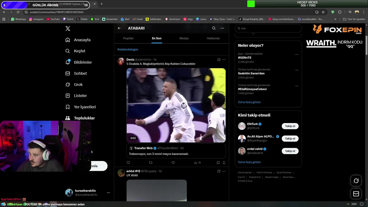The width and height of the screenshot is (368, 207).
Task: Click the #ataberkdogan hashtag
Action: [128, 49]
